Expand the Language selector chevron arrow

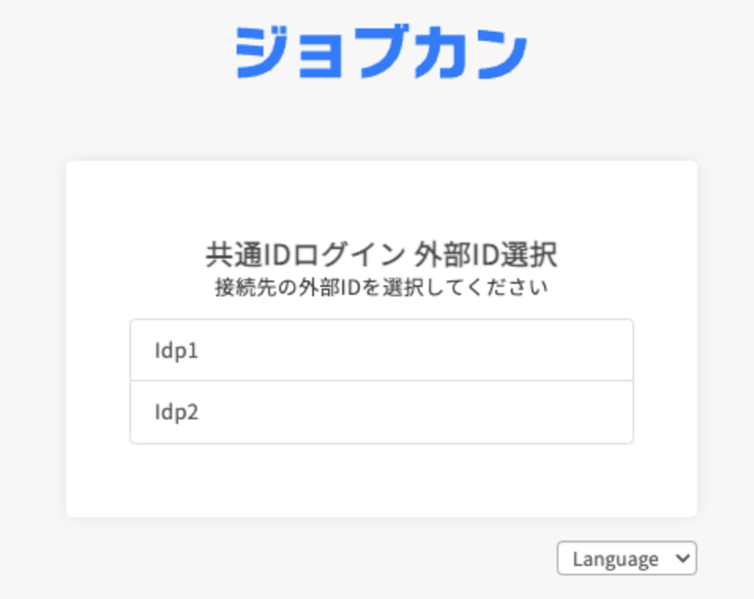(x=682, y=559)
